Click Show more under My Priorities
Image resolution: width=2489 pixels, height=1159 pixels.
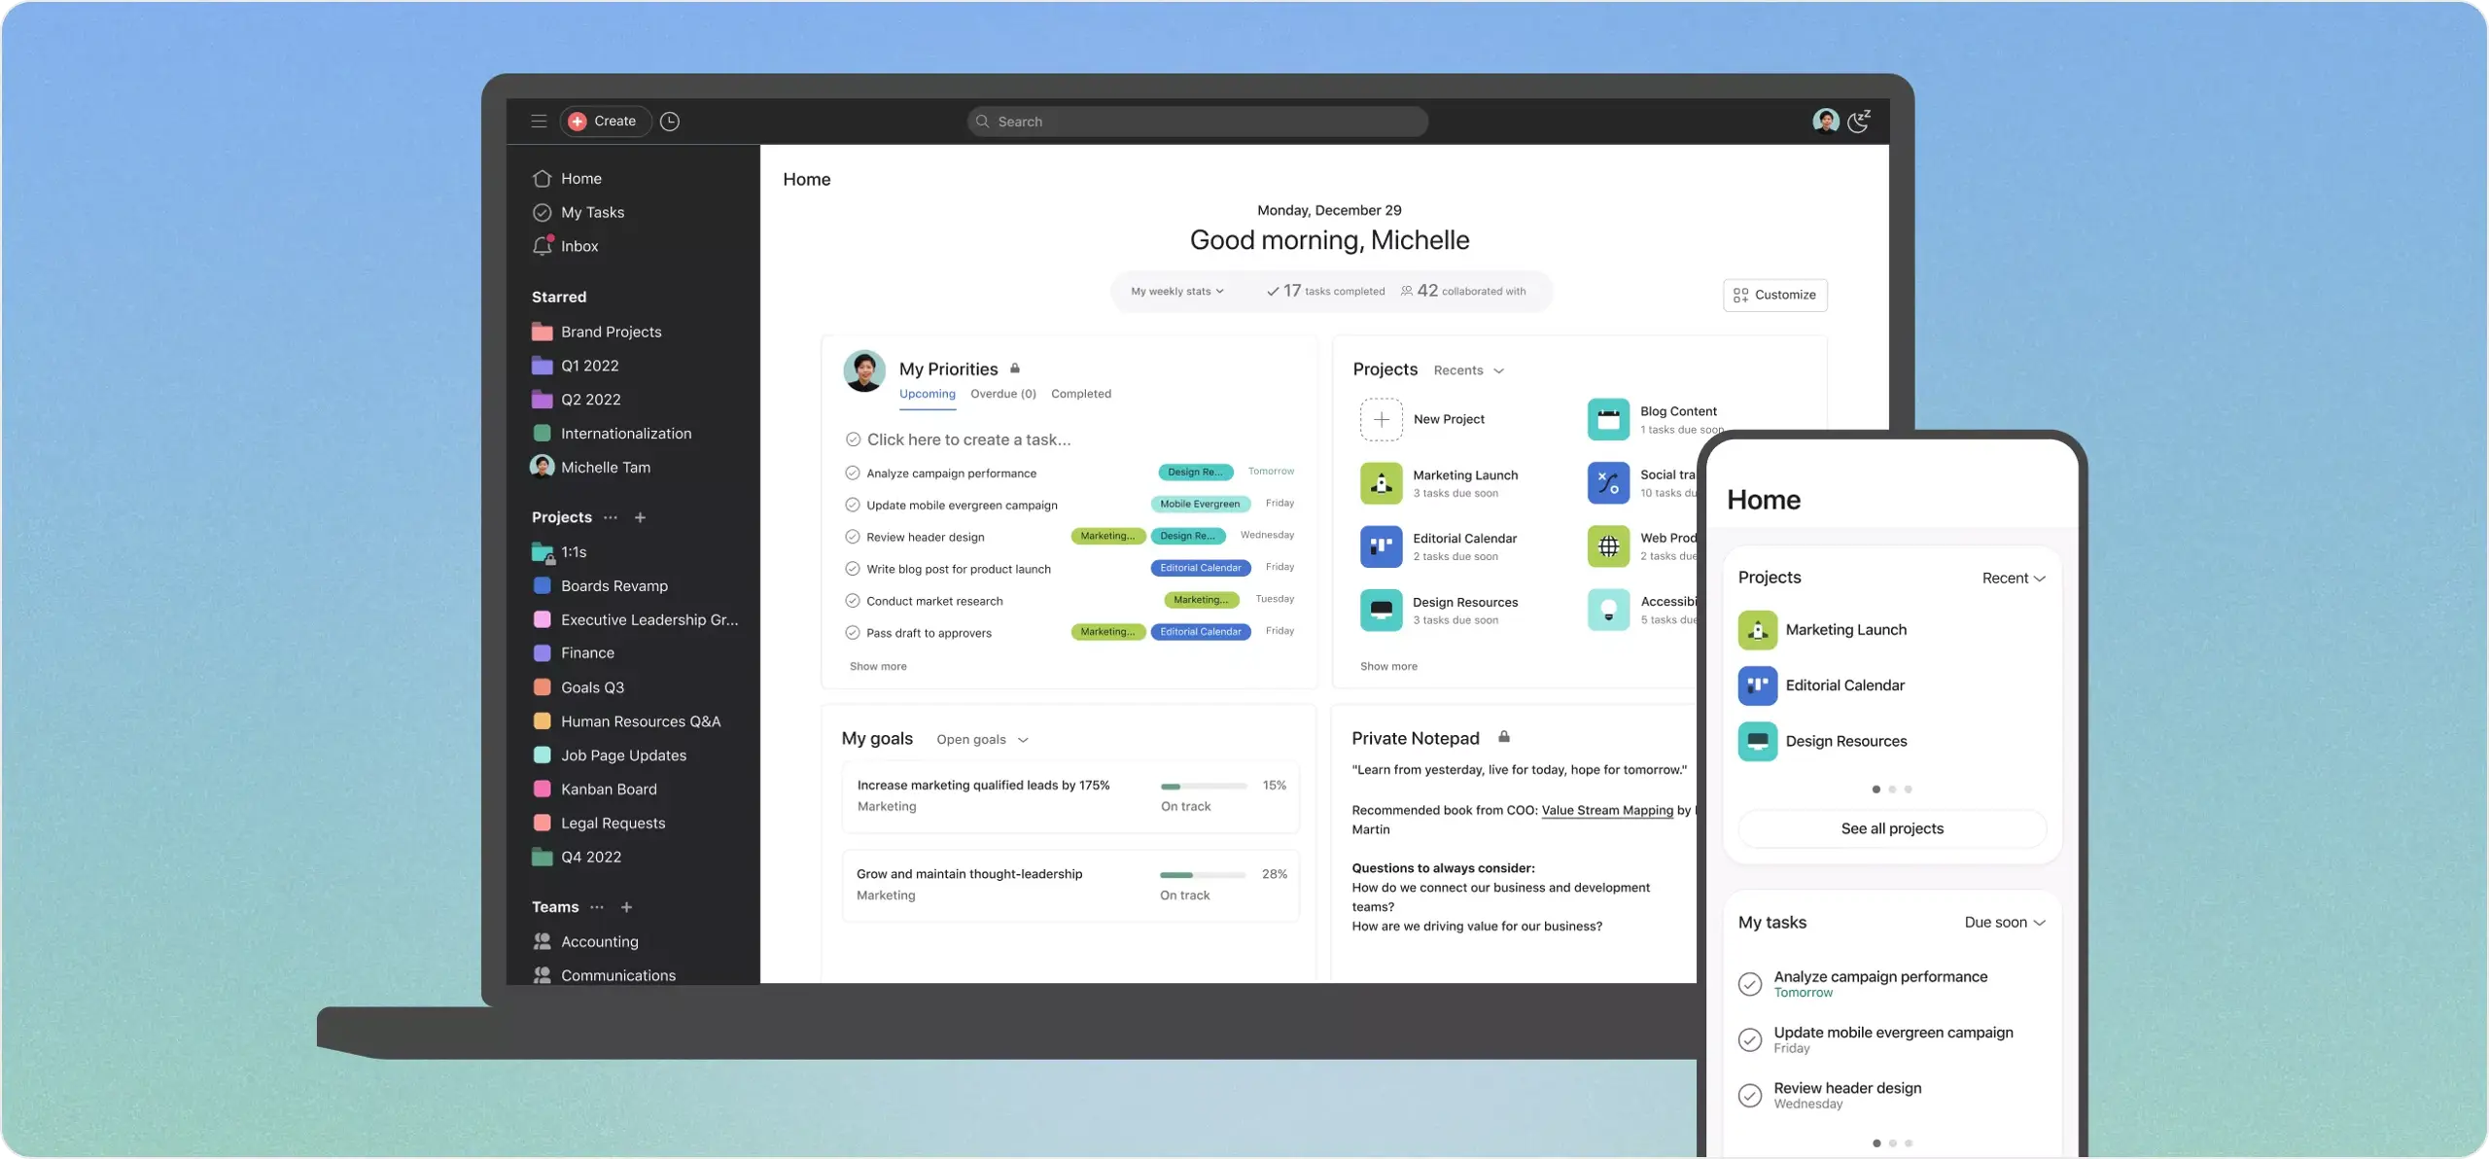[x=878, y=665]
